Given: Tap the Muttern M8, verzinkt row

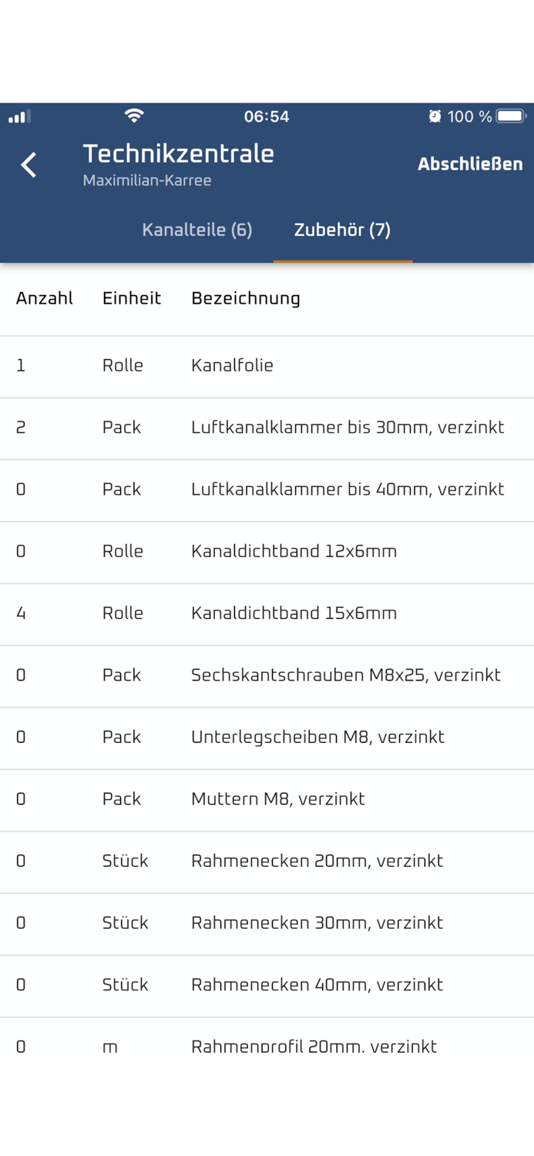Looking at the screenshot, I should click(267, 800).
